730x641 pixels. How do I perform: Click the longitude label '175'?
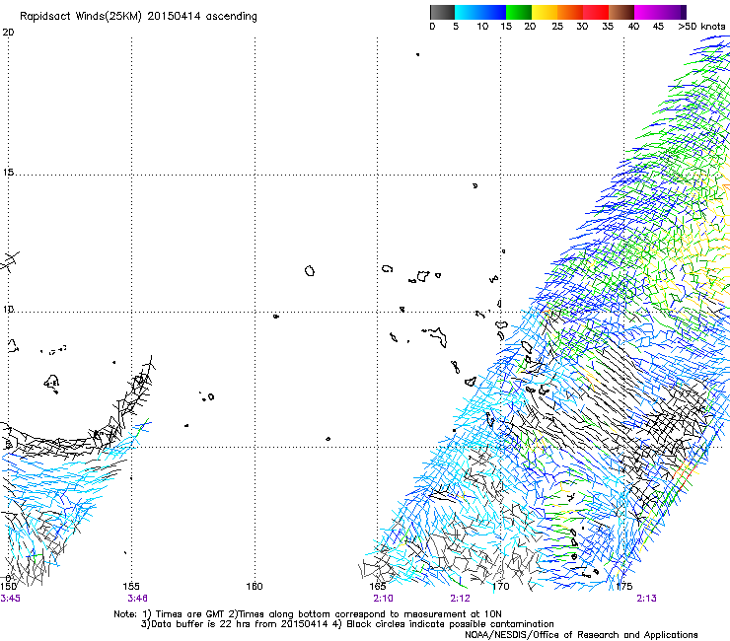623,586
